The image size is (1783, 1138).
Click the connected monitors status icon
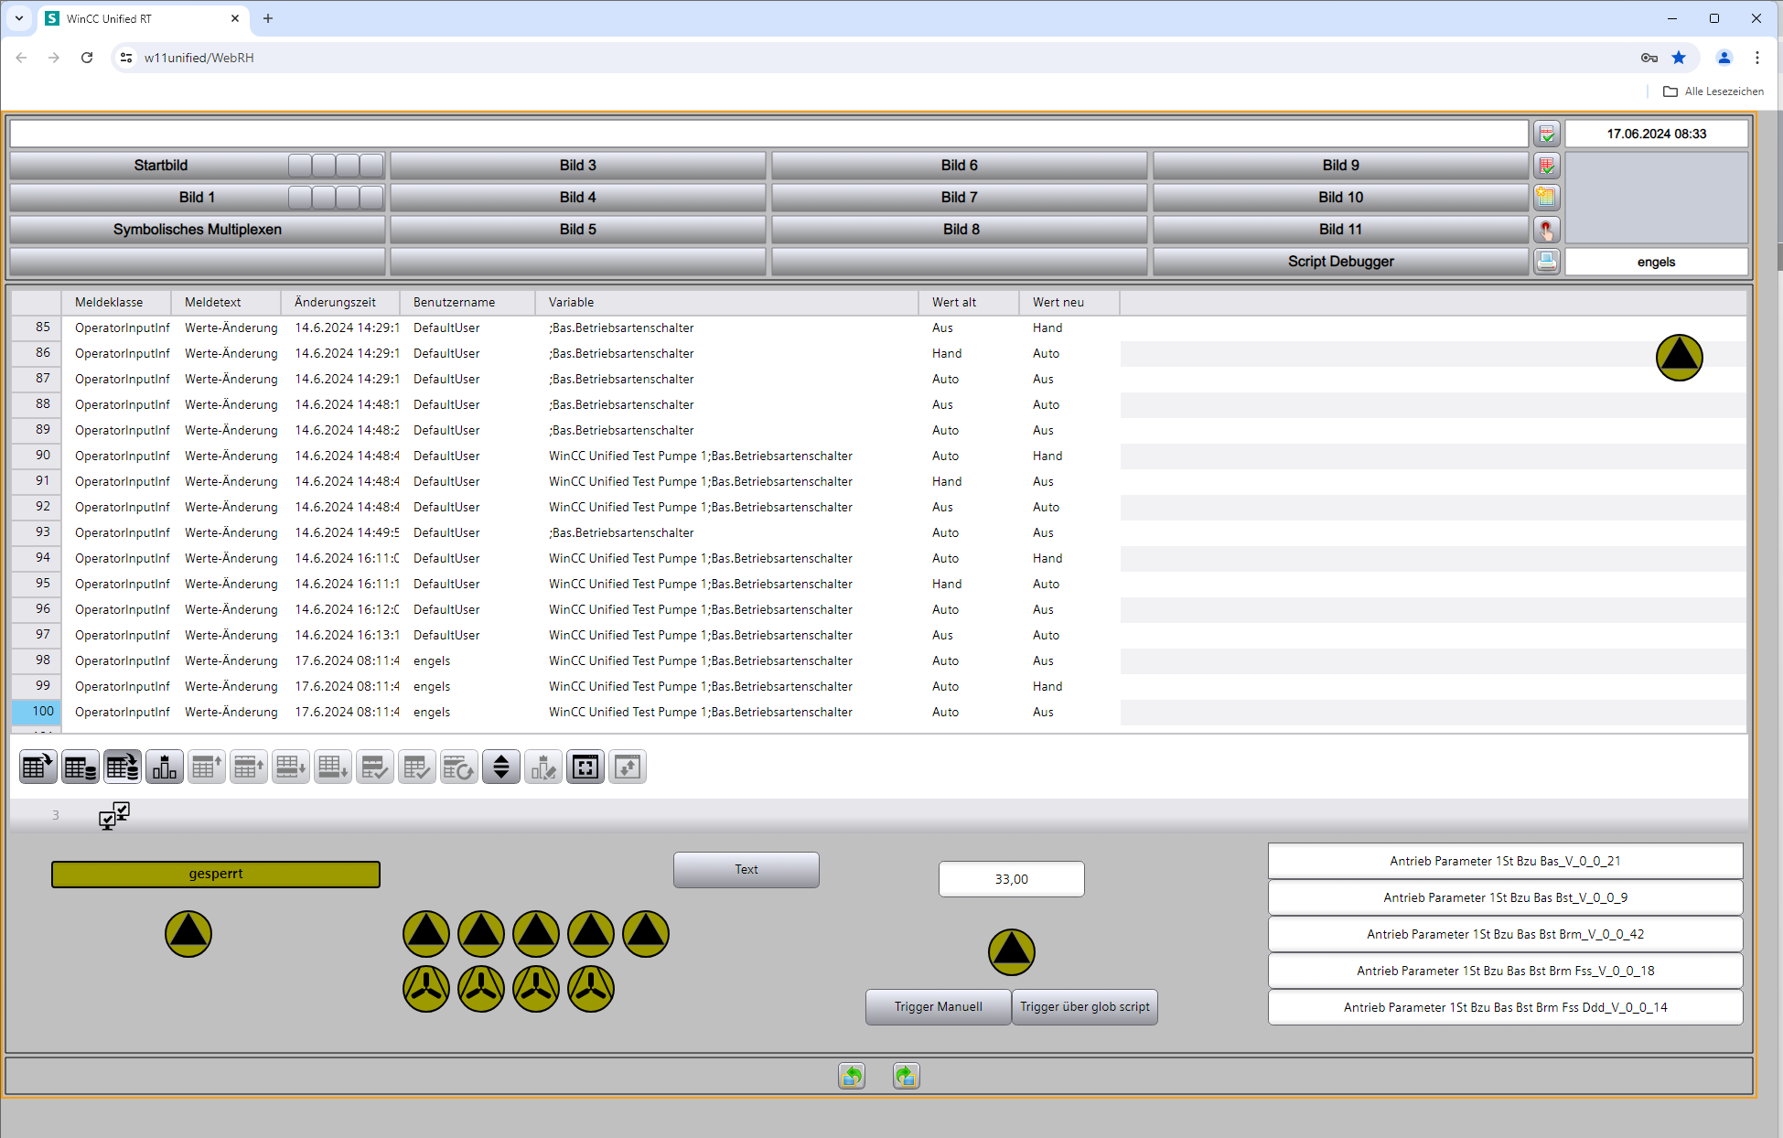[x=114, y=815]
